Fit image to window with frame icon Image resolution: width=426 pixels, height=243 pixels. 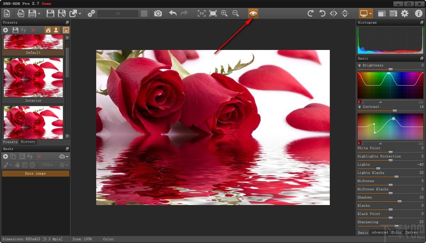coord(213,13)
